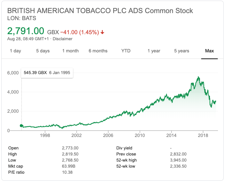Open the 6 months view
The image size is (225, 182).
click(x=98, y=51)
